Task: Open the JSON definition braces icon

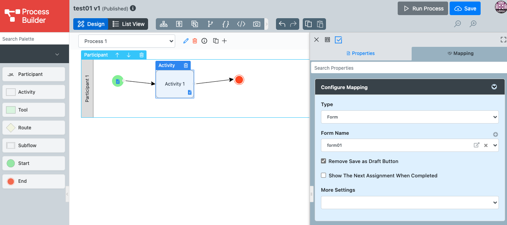Action: pyautogui.click(x=226, y=24)
